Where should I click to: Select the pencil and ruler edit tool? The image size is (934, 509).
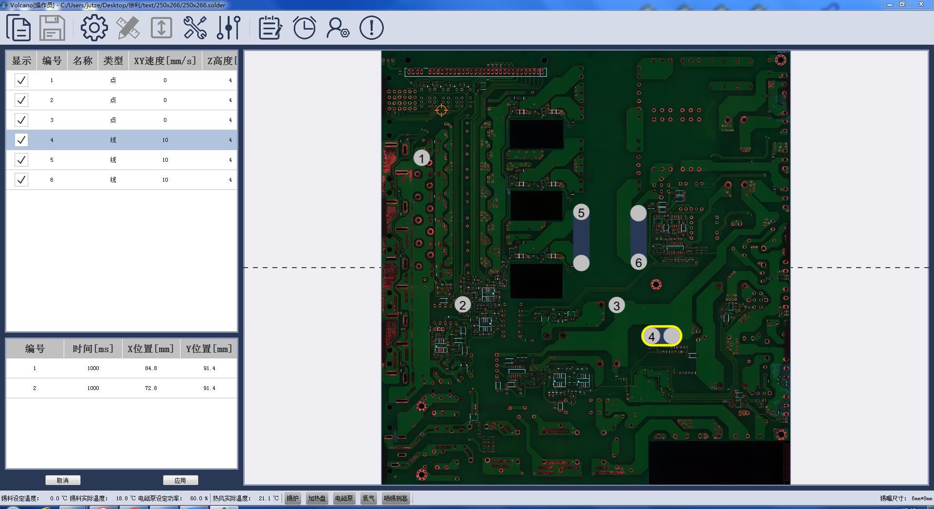128,28
